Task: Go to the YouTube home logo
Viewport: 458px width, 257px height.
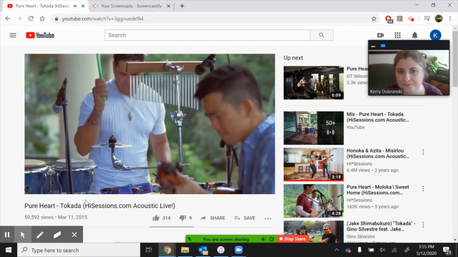Action: (40, 35)
